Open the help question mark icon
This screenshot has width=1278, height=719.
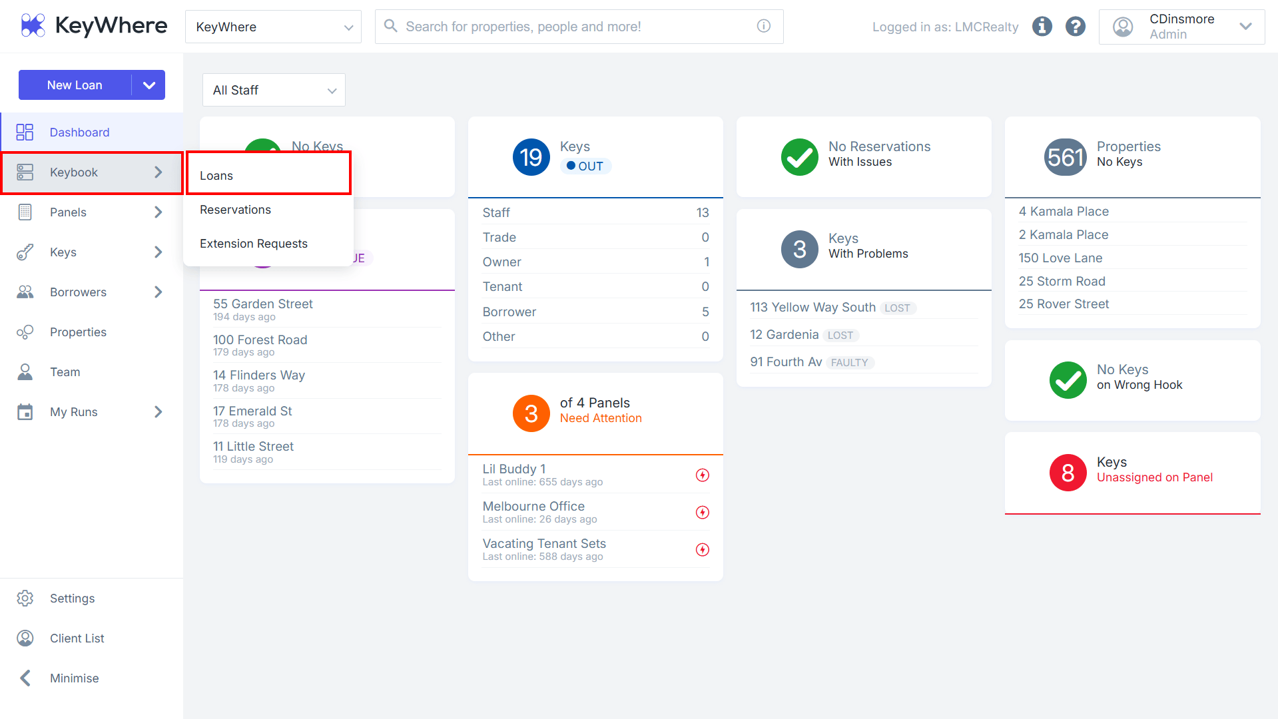pos(1076,27)
